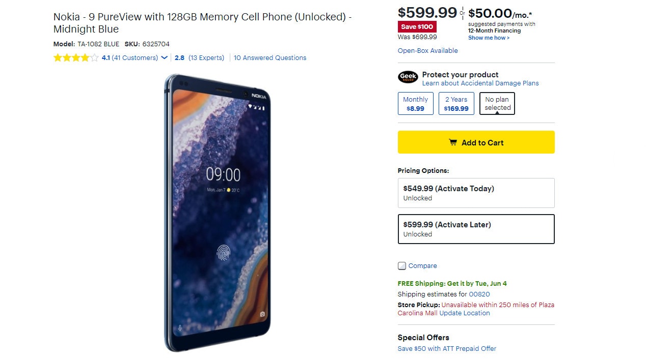Viewport: 646px width, 359px height.
Task: Open Learn about Accidental Damage Plans
Action: pyautogui.click(x=480, y=83)
